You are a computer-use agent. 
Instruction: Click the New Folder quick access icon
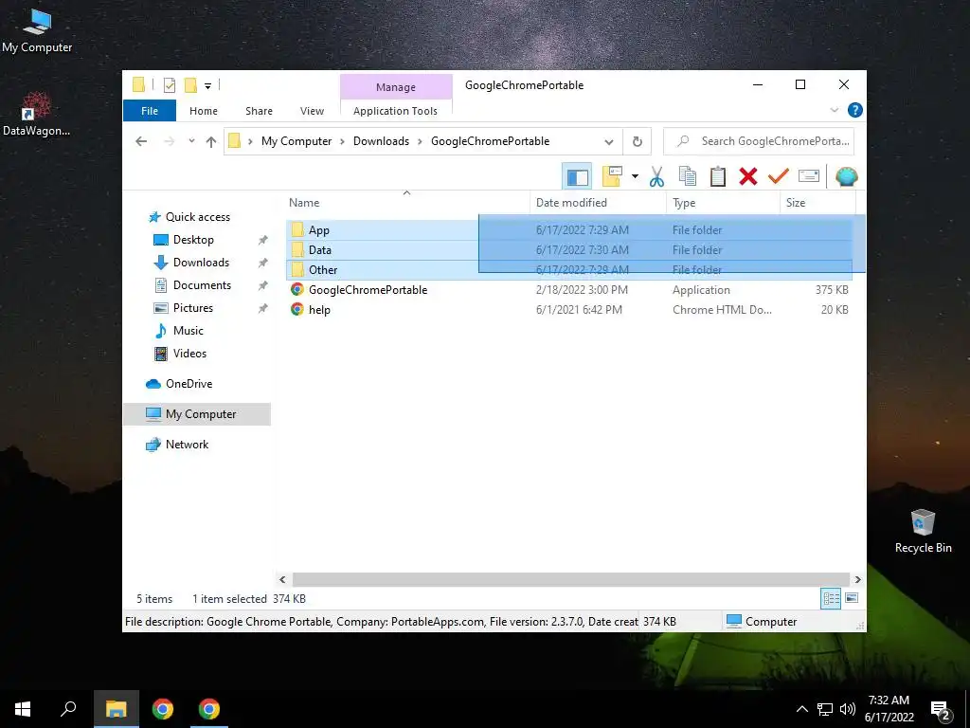pos(191,85)
